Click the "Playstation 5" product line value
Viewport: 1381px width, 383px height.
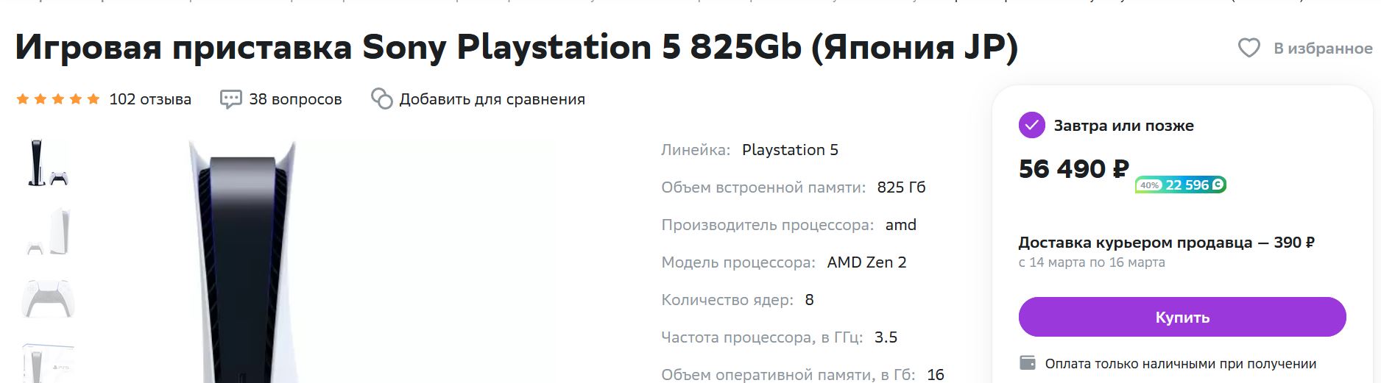(x=790, y=150)
